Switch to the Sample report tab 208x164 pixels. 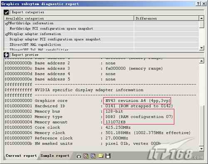point(55,156)
